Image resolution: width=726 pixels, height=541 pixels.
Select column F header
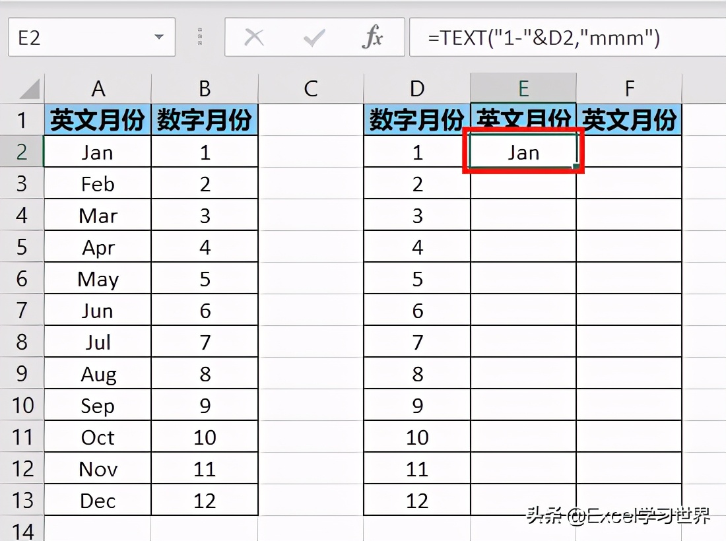coord(629,88)
